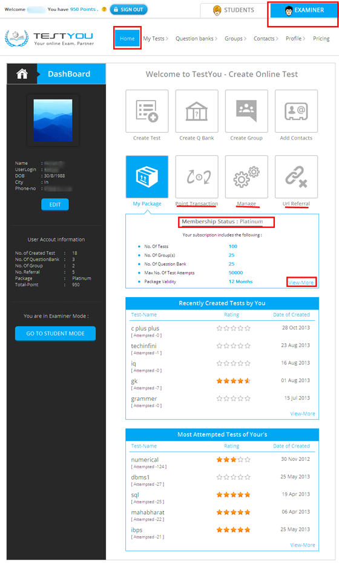Screen dimensions: 339x564
Task: Switch to the Students tab
Action: point(234,10)
